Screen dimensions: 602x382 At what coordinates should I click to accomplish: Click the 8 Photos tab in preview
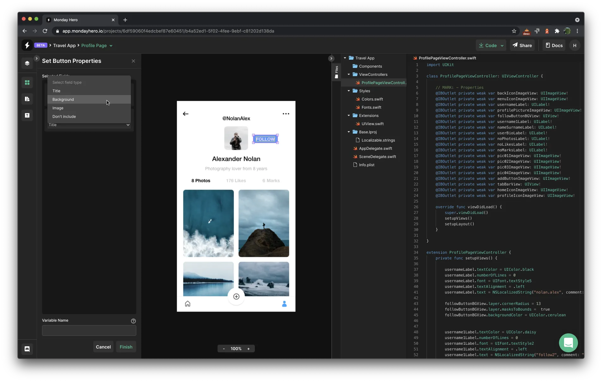[x=201, y=181]
